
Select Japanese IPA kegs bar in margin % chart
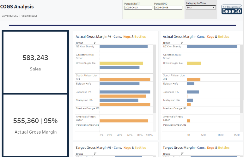[123, 96]
